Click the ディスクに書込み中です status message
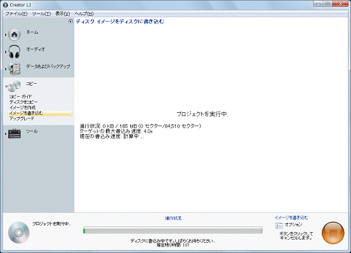Viewport: 351px width, 253px height. tap(173, 241)
